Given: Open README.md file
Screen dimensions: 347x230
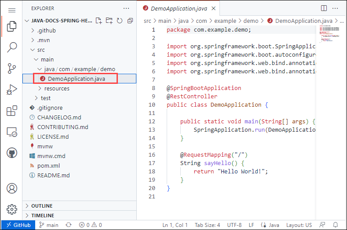Looking at the screenshot, I should tap(79, 176).
